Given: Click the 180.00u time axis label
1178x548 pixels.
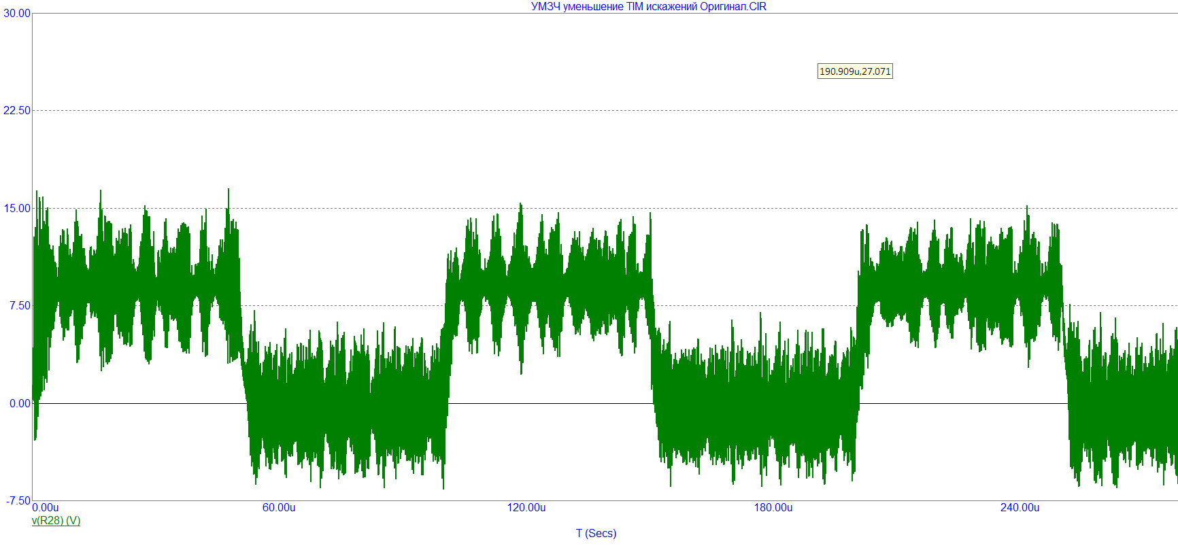Looking at the screenshot, I should click(773, 508).
